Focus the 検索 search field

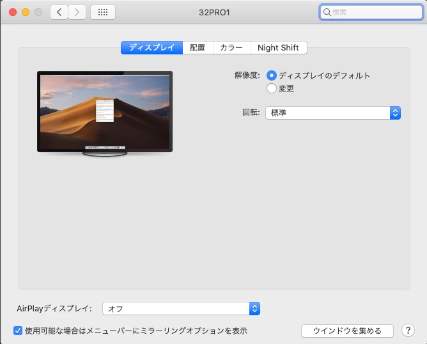(x=371, y=12)
